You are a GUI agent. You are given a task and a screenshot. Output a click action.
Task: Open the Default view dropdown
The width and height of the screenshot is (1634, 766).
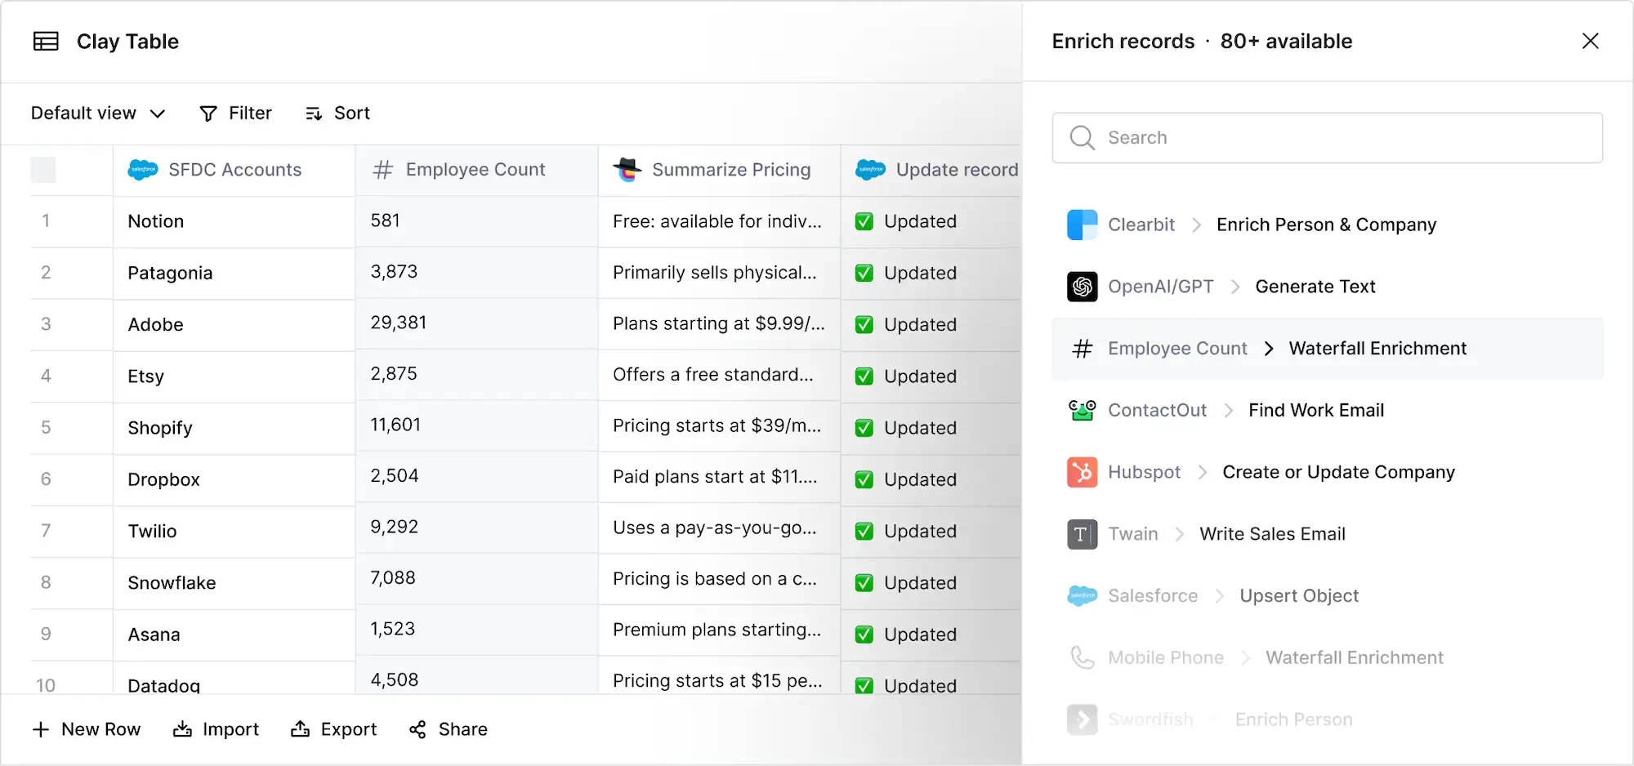pyautogui.click(x=96, y=113)
